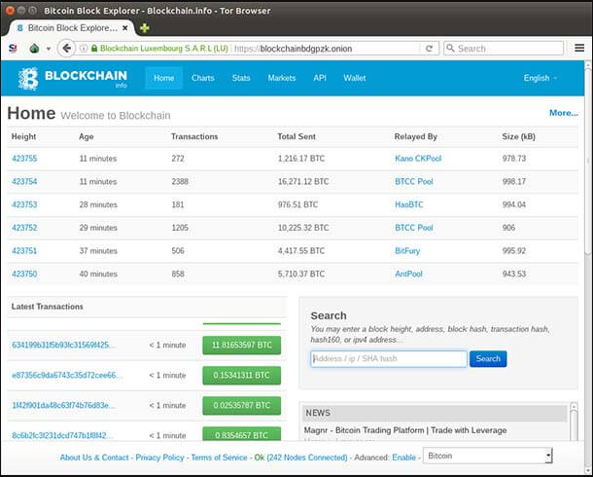Open block 423753
This screenshot has height=477, width=593.
point(24,204)
